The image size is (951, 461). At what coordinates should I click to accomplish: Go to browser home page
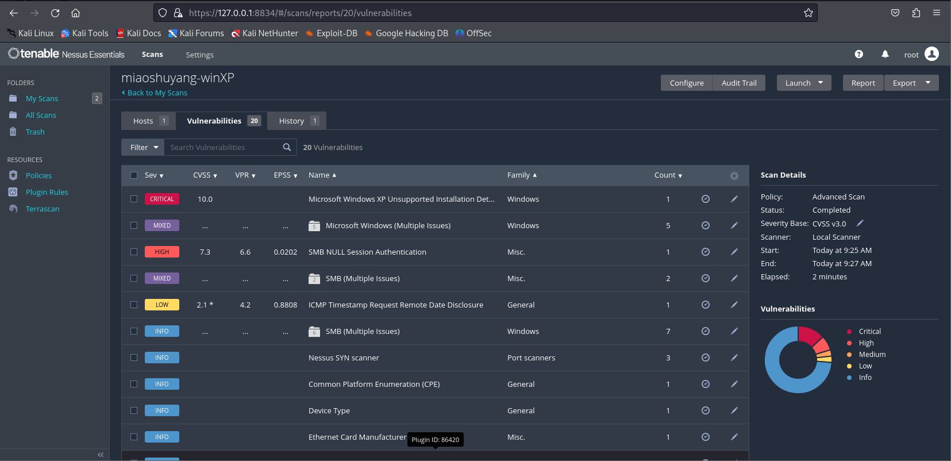point(75,13)
